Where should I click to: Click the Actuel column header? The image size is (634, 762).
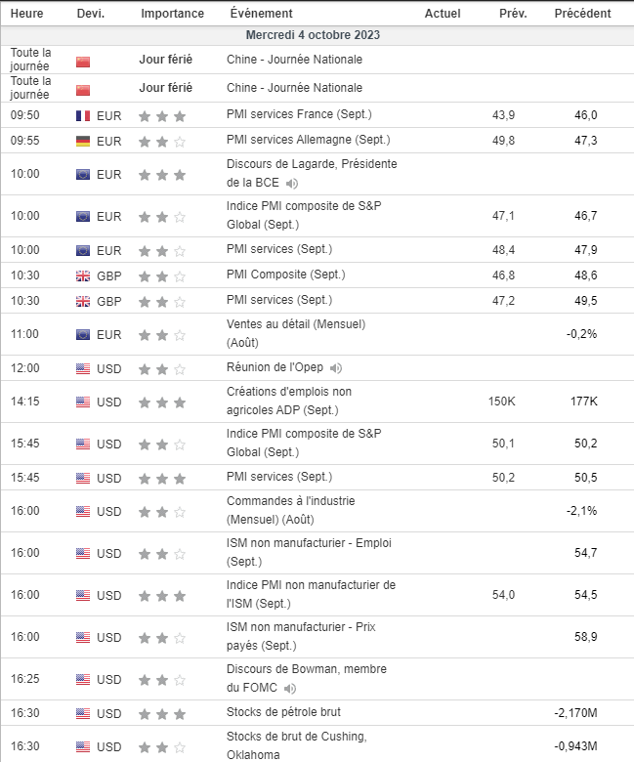pos(443,14)
